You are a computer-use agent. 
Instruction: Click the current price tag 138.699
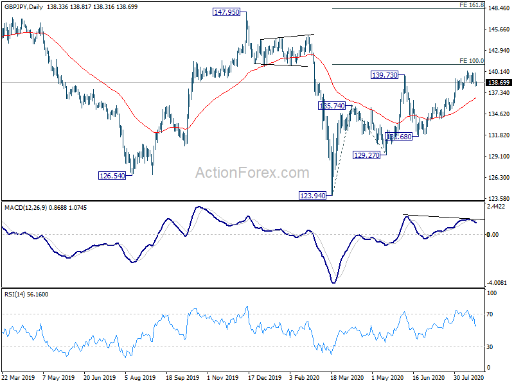click(x=499, y=83)
